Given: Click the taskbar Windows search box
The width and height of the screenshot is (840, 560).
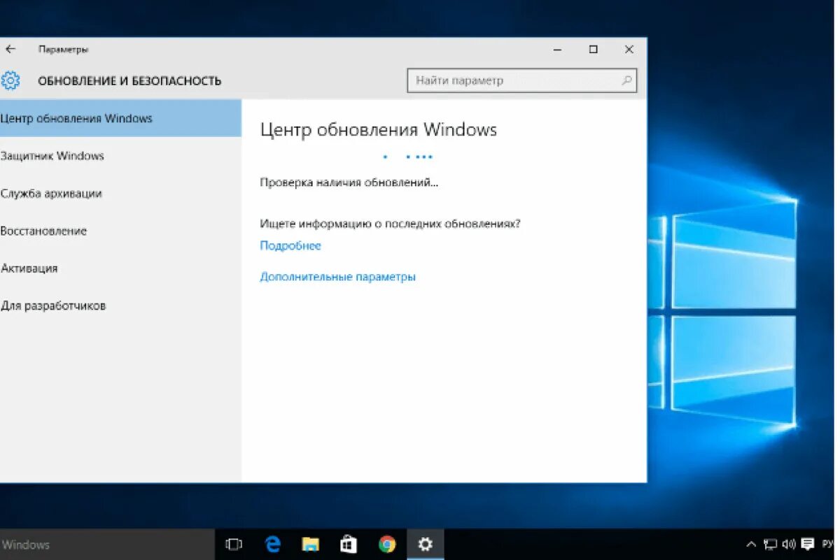Looking at the screenshot, I should pos(107,544).
